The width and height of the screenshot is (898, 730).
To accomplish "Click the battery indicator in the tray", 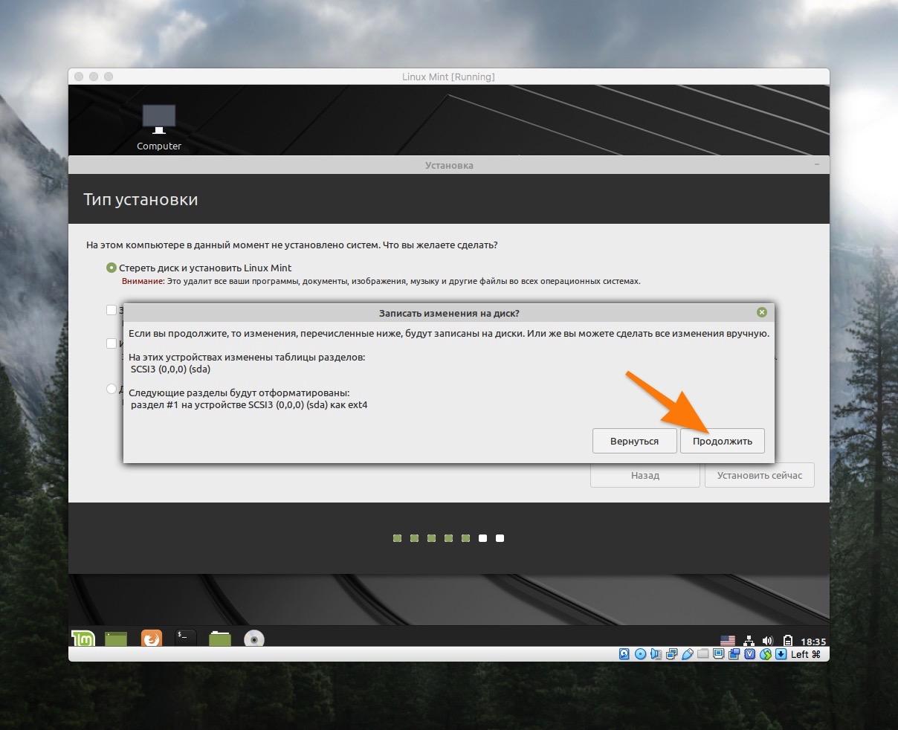I will (786, 641).
